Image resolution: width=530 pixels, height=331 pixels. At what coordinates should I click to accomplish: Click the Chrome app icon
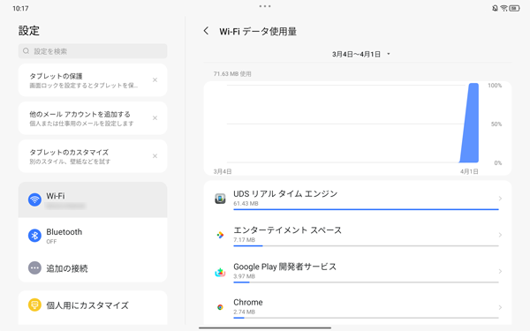point(220,307)
